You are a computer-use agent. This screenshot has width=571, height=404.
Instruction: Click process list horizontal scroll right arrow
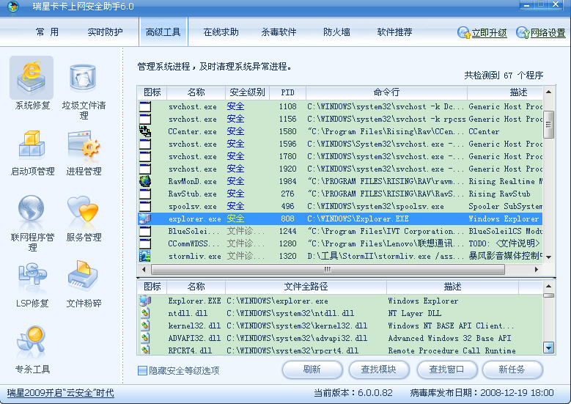[537, 270]
